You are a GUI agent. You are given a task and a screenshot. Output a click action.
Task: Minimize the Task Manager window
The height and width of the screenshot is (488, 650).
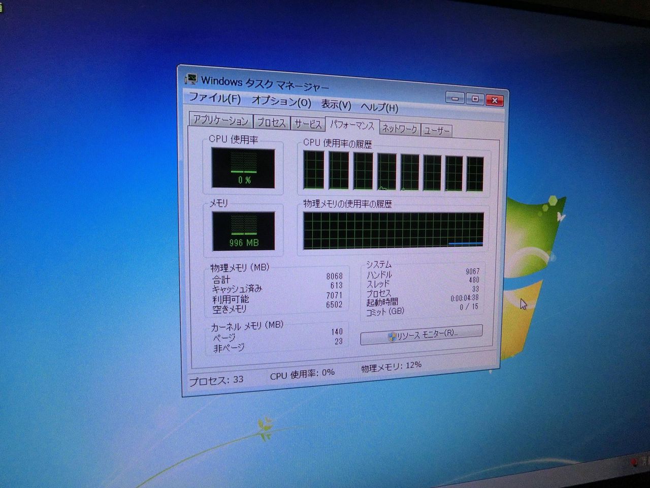[x=455, y=98]
